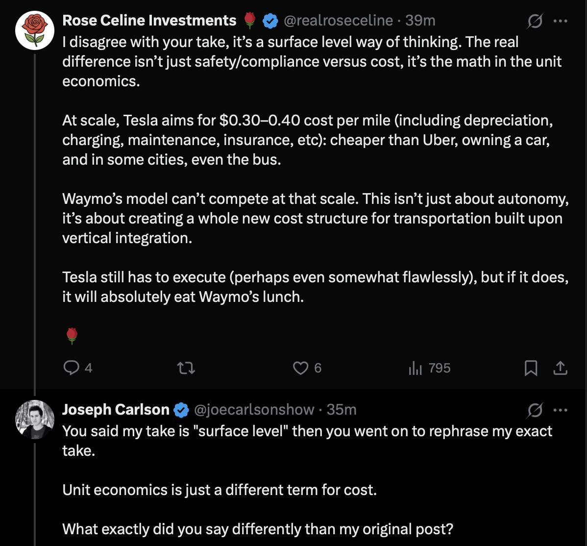587x546 pixels.
Task: Open Grok icon on Rose Celine's post
Action: click(535, 21)
